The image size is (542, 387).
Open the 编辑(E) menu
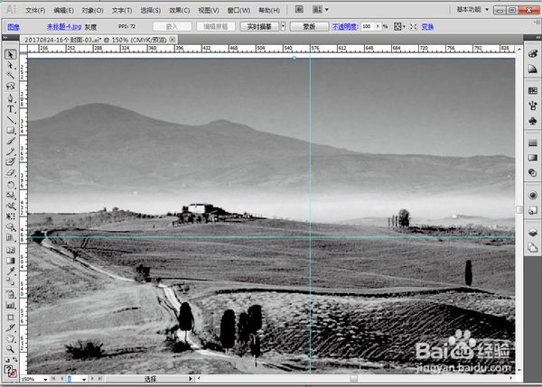coord(63,10)
